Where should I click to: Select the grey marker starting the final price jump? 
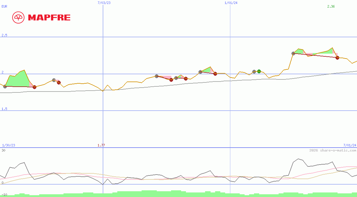[293, 53]
